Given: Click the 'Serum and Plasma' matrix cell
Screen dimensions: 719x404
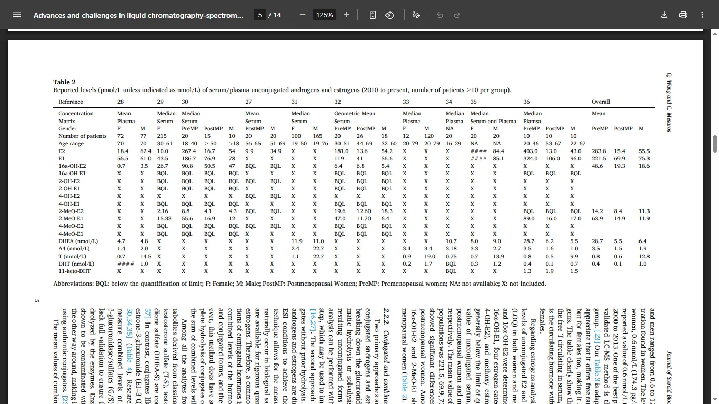Looking at the screenshot, I should tap(493, 121).
